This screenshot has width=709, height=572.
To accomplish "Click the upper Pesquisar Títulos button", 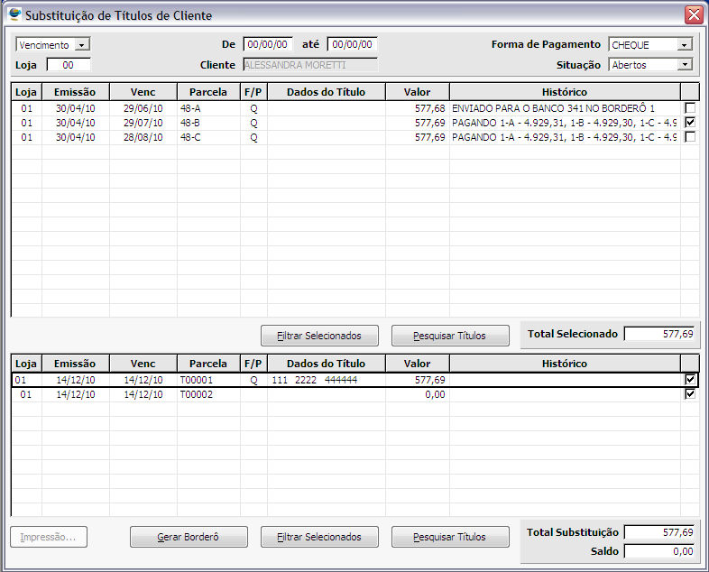I will click(x=449, y=336).
